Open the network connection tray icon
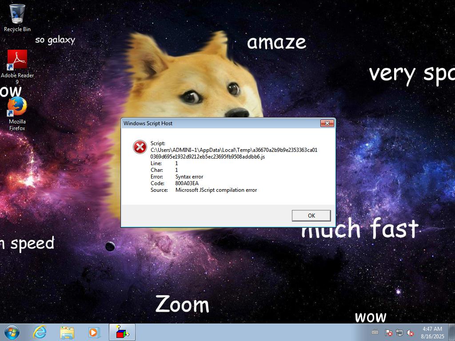Screen dimensions: 455x341 [399, 333]
